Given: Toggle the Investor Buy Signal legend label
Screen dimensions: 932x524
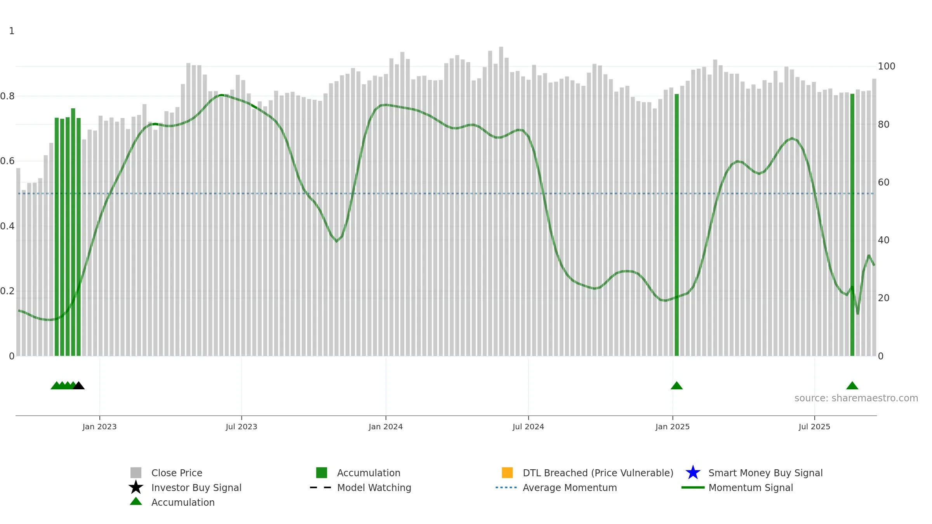Looking at the screenshot, I should coord(196,488).
